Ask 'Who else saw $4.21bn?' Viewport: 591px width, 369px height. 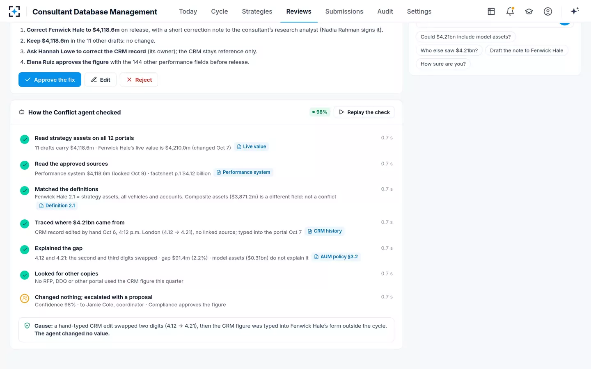pyautogui.click(x=449, y=50)
